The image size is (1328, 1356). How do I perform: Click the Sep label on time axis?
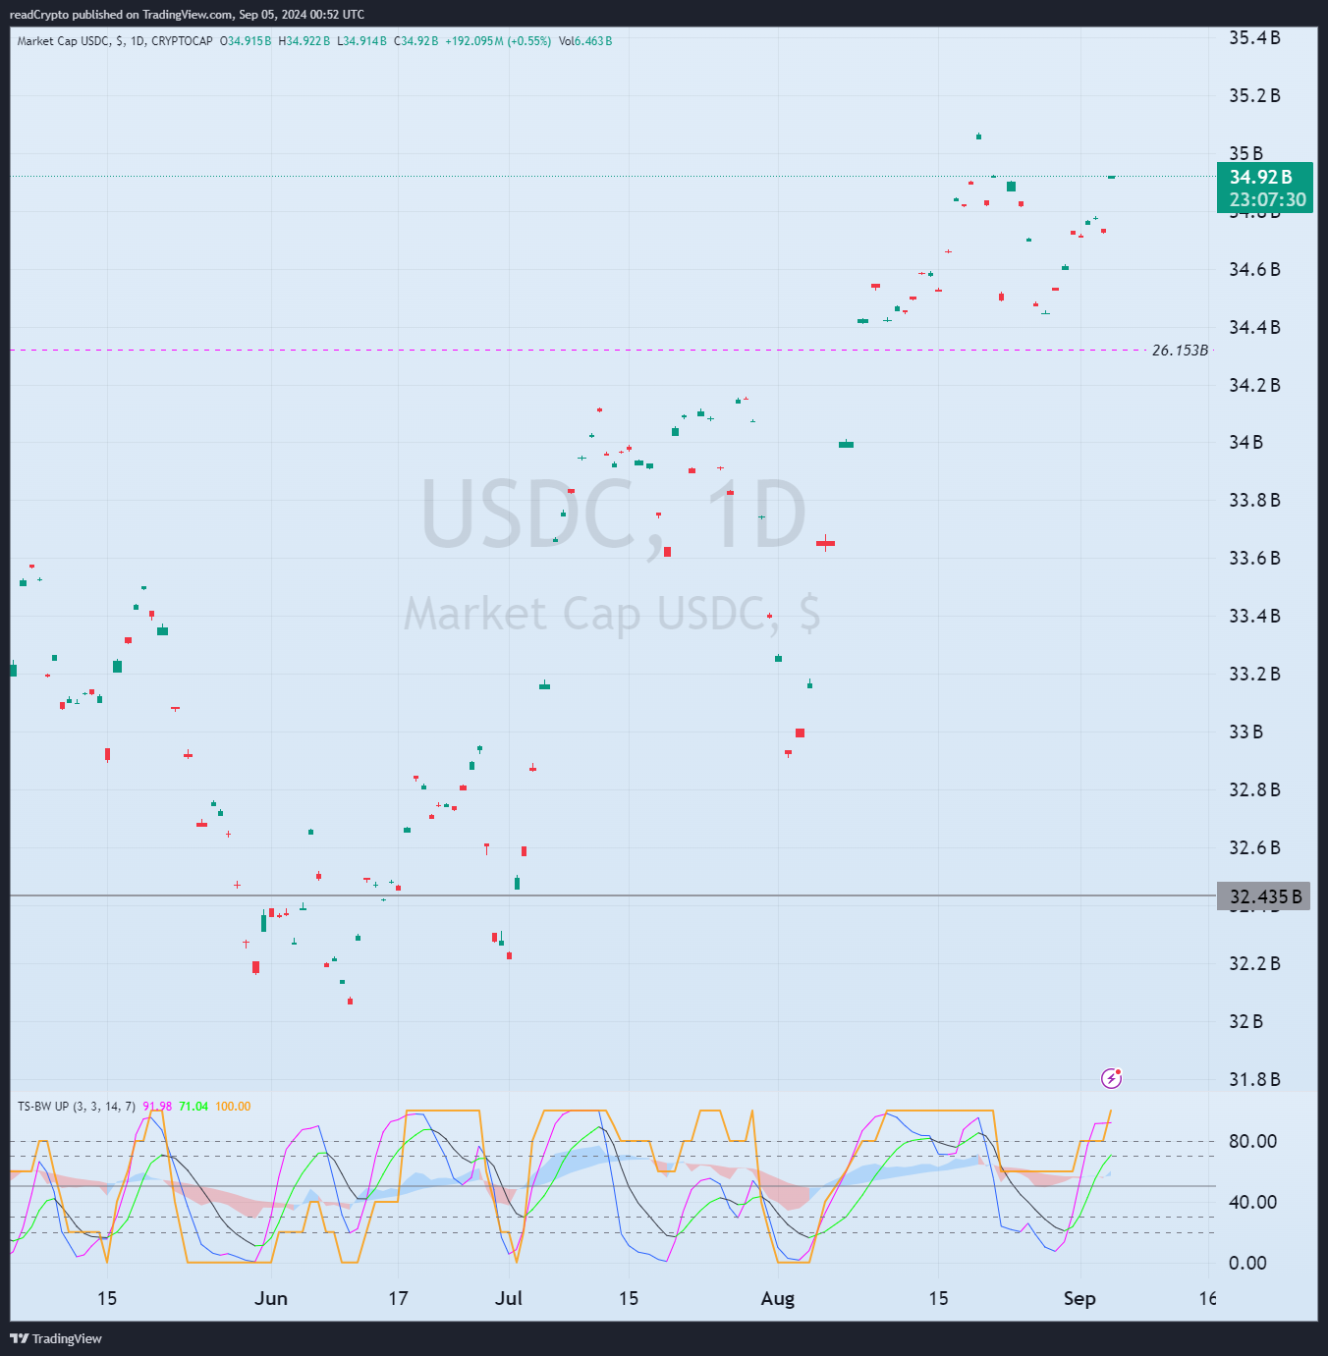(1079, 1299)
